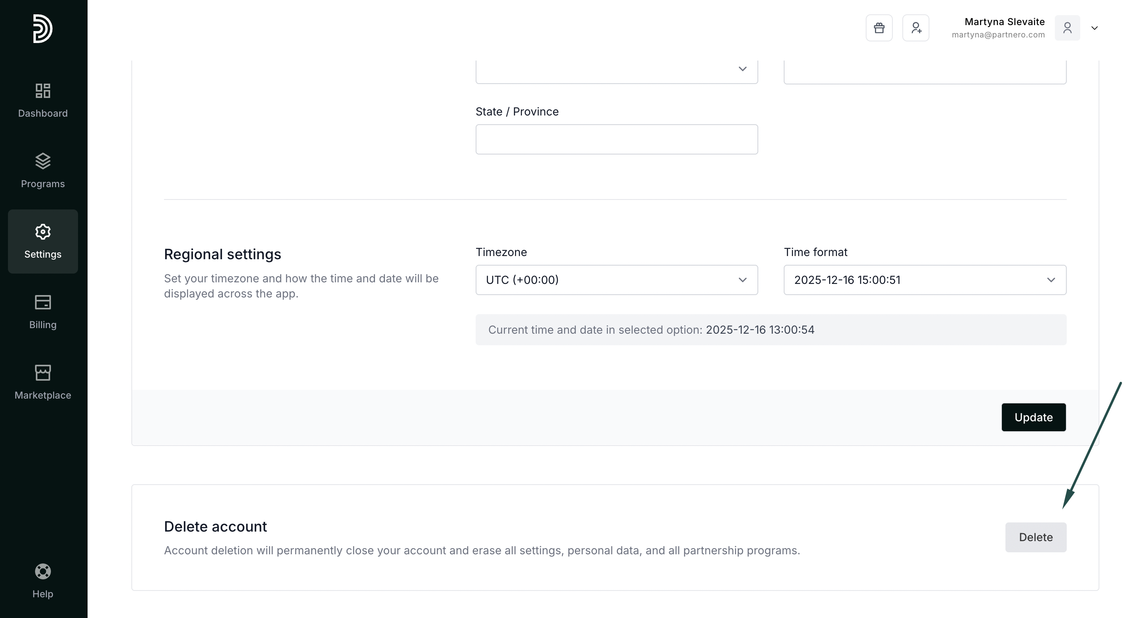Click the State / Province field
This screenshot has width=1136, height=618.
616,139
